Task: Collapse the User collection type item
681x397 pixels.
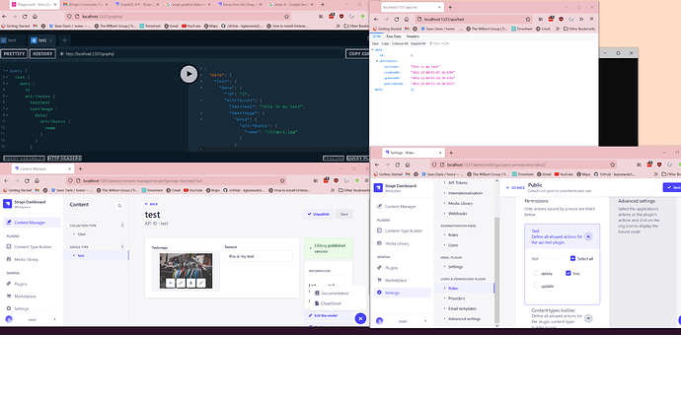Action: 80,235
